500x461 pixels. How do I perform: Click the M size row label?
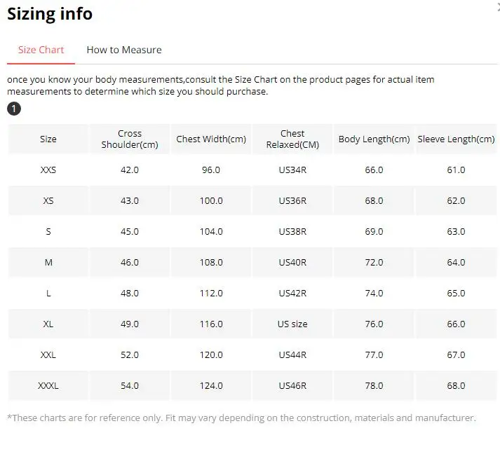48,262
